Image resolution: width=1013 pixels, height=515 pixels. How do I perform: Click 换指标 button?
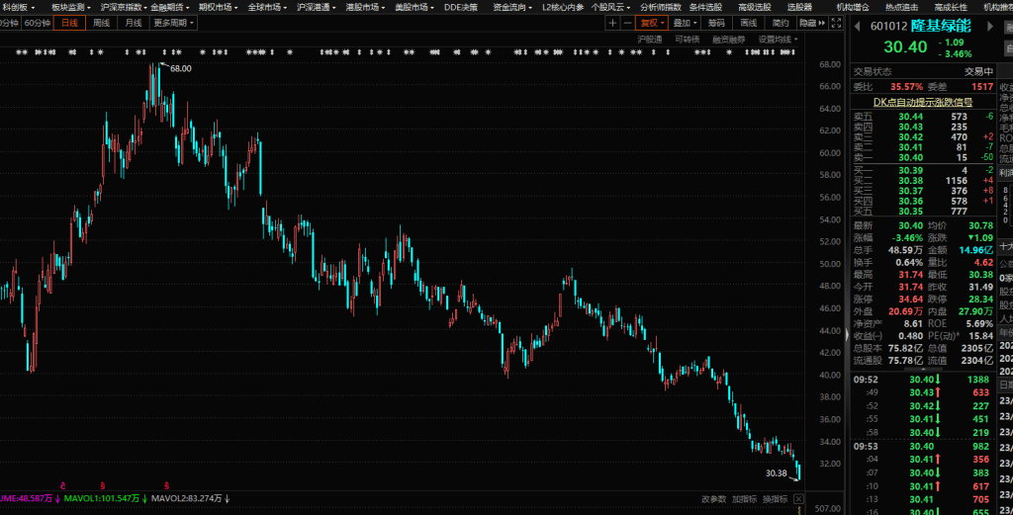[x=775, y=499]
